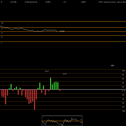Click the 25.97 value label
Viewport: 126px width, 126px height.
(x=47, y=71)
